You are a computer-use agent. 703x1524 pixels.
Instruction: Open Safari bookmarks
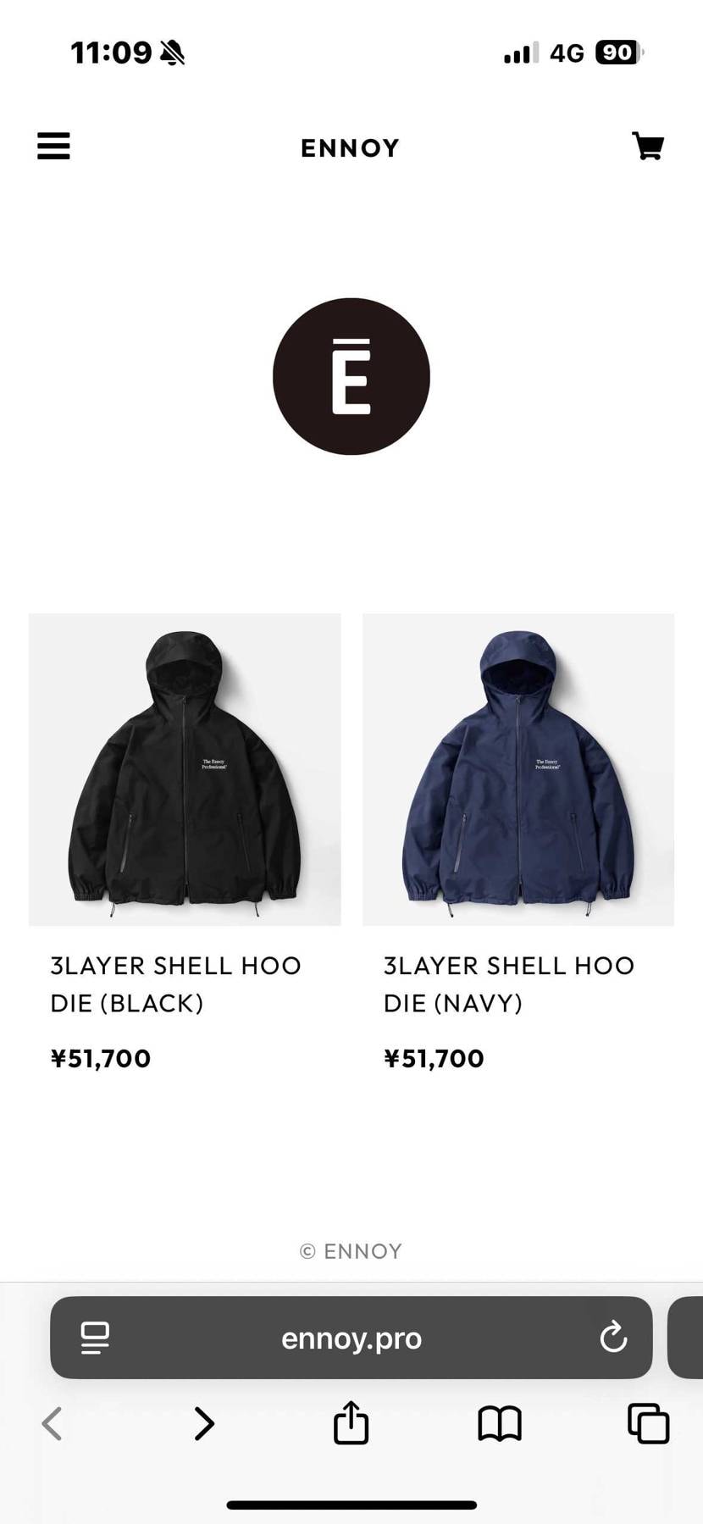point(500,1423)
